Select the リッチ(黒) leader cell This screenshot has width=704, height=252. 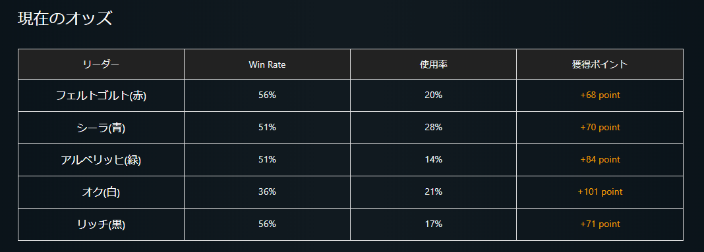[101, 224]
